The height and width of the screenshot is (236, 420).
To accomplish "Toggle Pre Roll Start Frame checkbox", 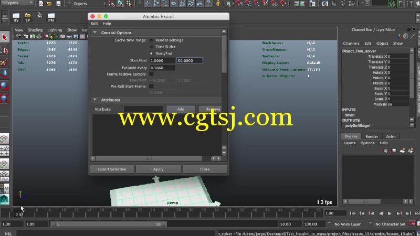I will 151,86.
